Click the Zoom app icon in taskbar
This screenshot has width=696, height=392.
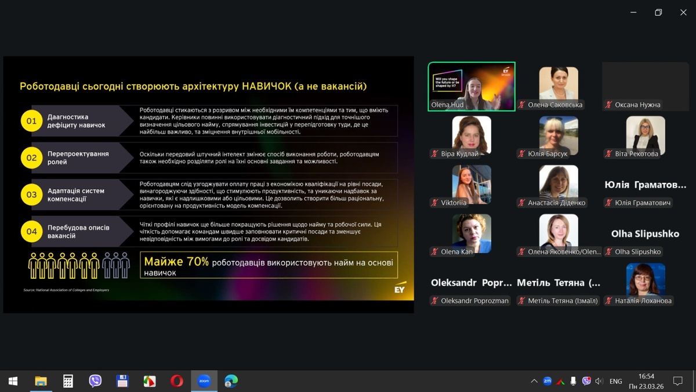204,381
